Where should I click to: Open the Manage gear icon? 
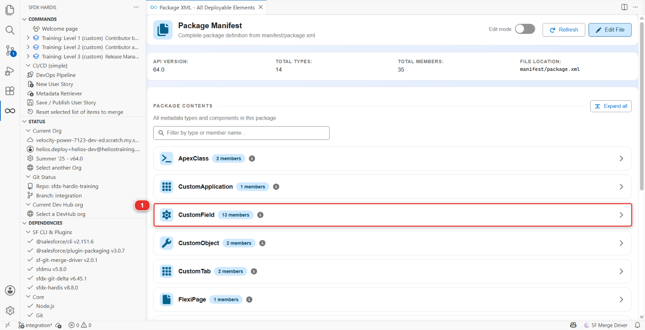[10, 311]
